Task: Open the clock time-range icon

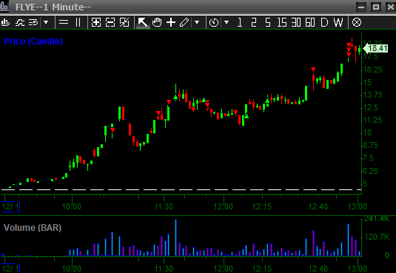Action: [214, 22]
